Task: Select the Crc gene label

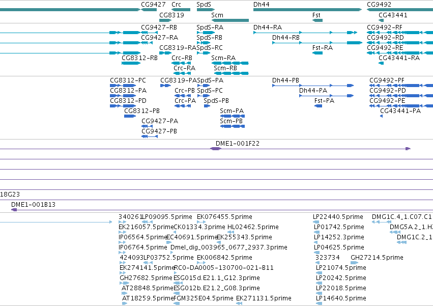Action: point(176,5)
